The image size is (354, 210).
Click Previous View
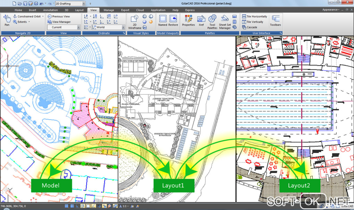click(59, 16)
